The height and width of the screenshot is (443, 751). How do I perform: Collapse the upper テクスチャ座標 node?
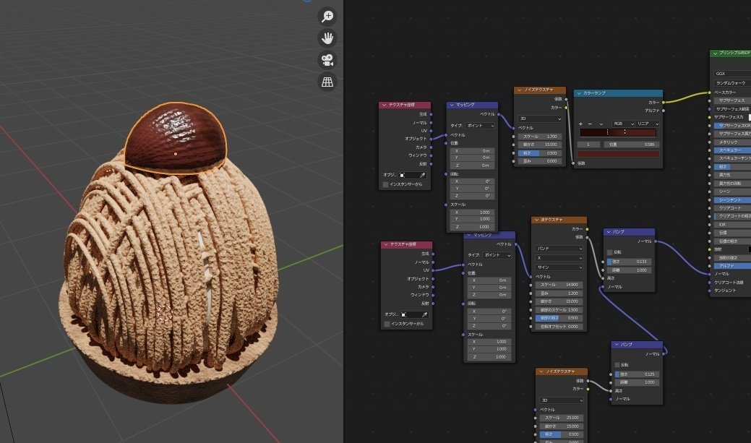[384, 105]
